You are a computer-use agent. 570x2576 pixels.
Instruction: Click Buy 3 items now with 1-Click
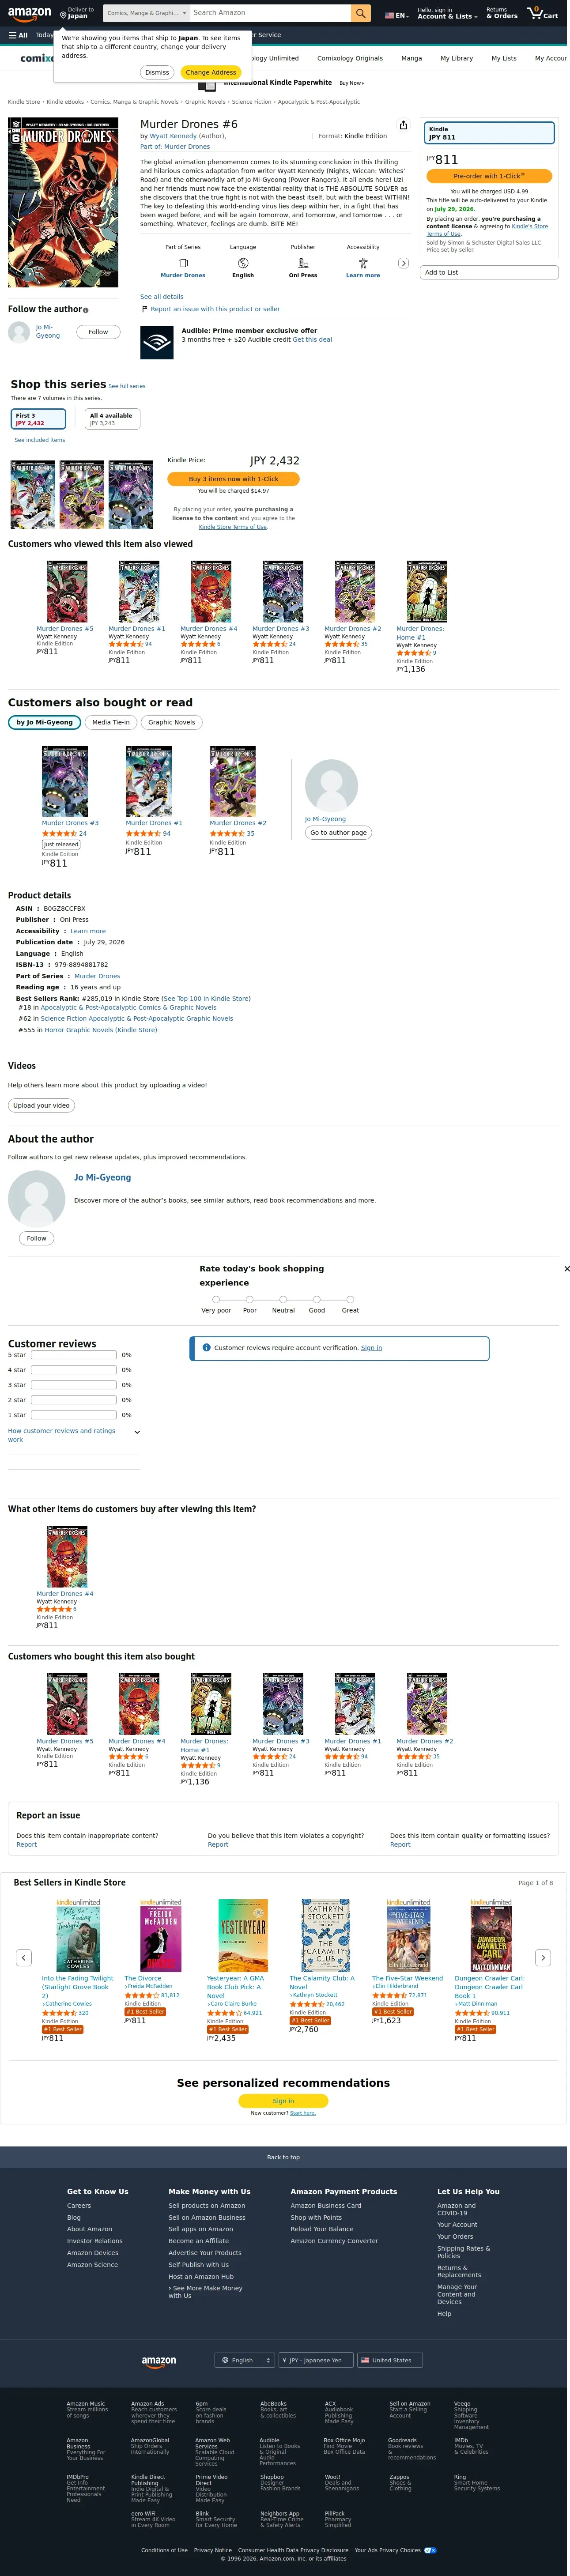(x=234, y=479)
